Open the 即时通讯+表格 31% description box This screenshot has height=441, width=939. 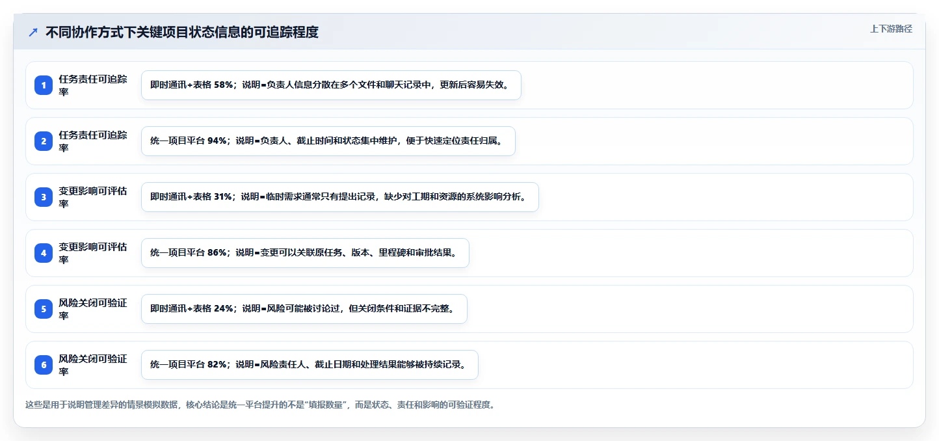click(x=340, y=197)
